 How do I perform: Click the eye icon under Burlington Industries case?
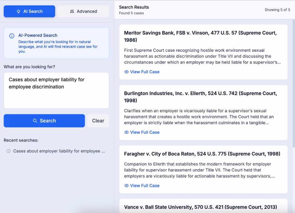coord(127,133)
